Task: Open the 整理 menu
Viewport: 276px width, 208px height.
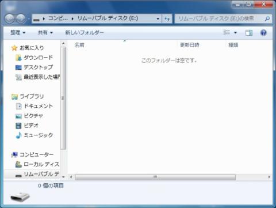Action: [18, 33]
